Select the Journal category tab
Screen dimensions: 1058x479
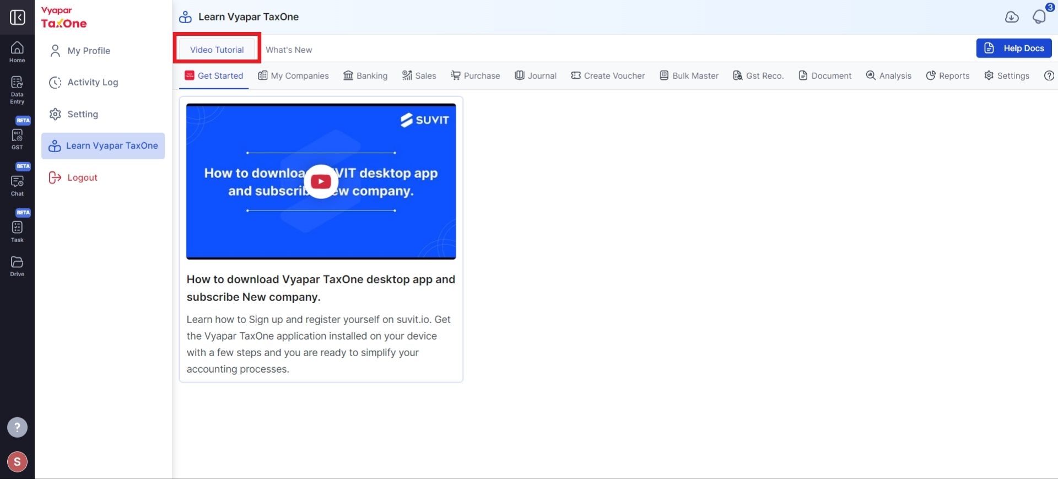point(536,76)
